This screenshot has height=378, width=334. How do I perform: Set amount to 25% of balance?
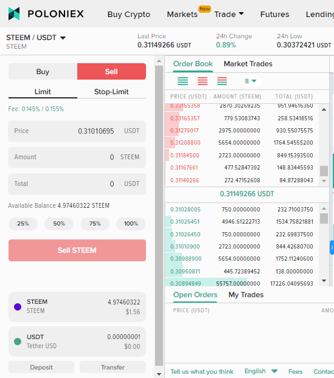[23, 224]
